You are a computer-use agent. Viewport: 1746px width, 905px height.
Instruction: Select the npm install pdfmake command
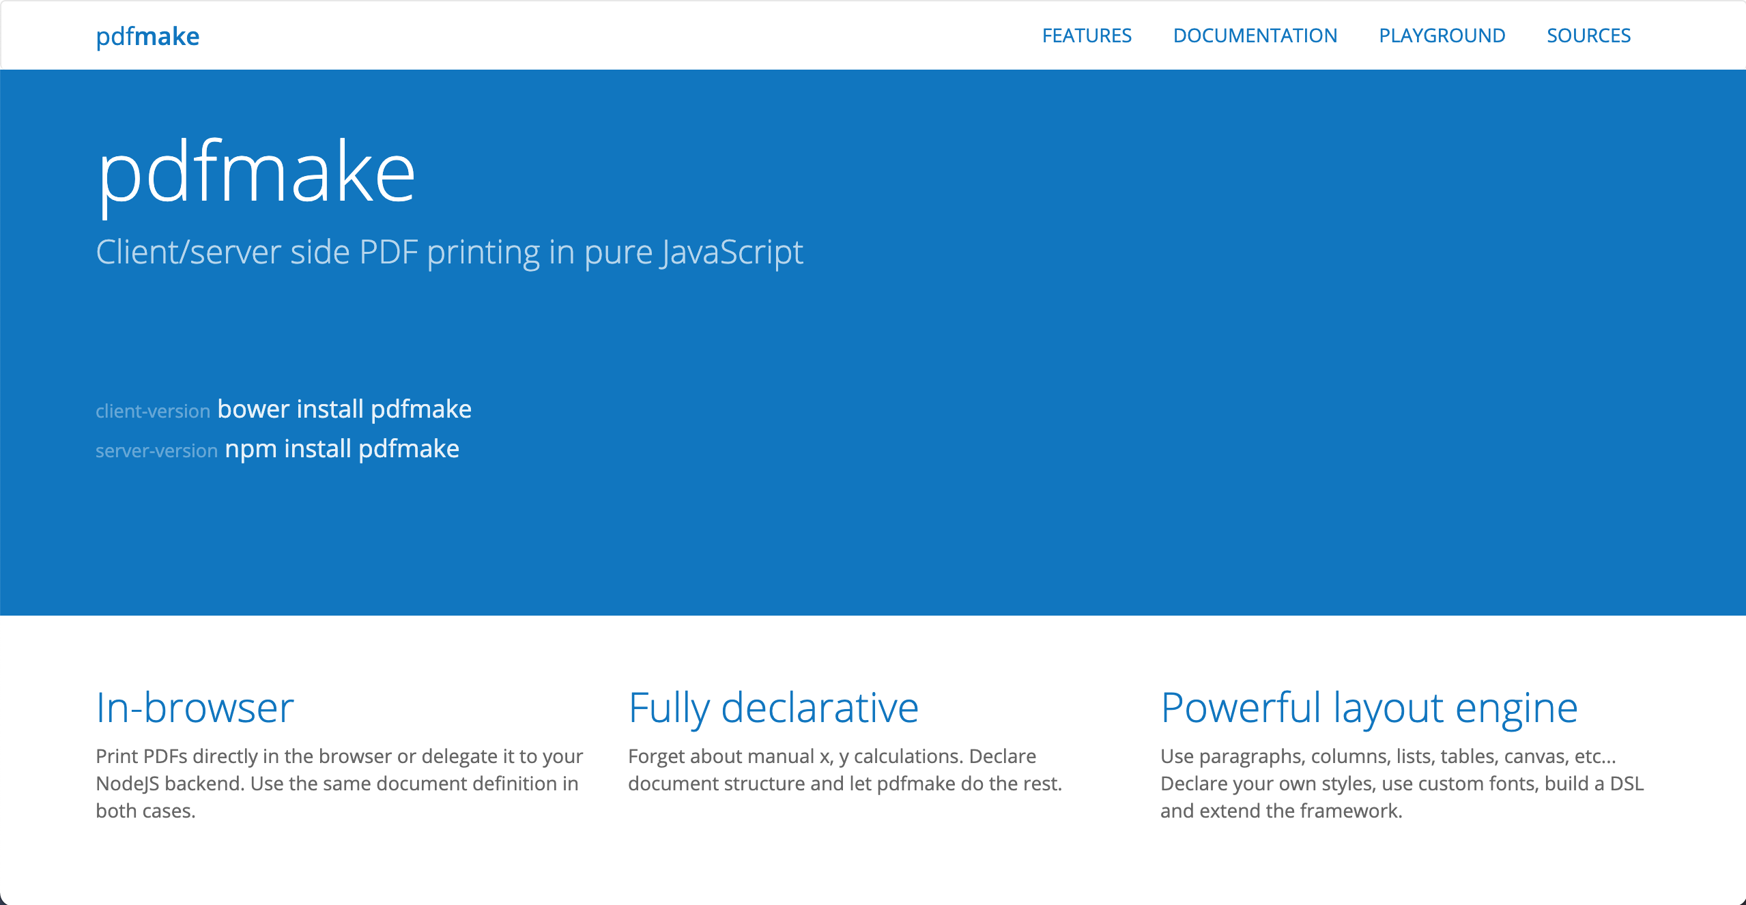point(344,448)
